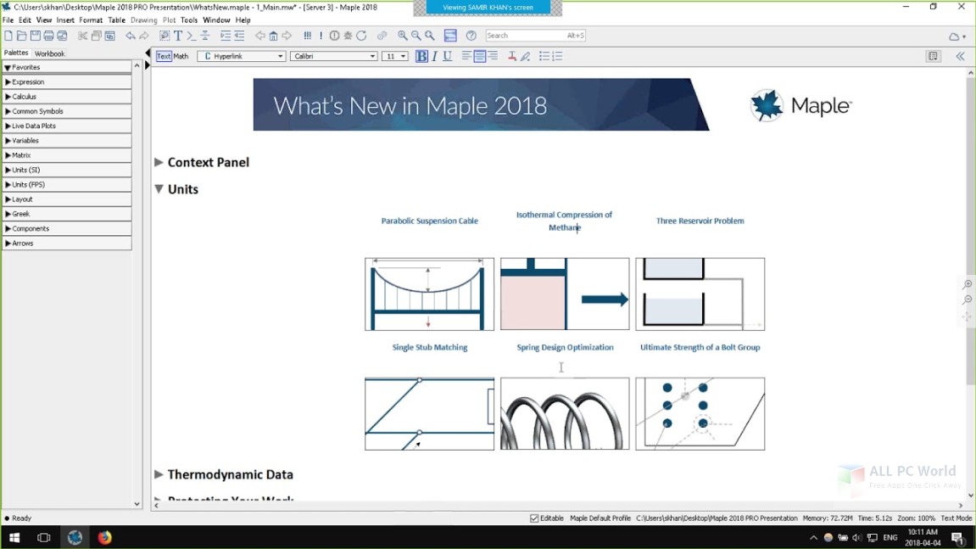Open Three Reservoir Problem link
This screenshot has height=549, width=976.
(700, 221)
